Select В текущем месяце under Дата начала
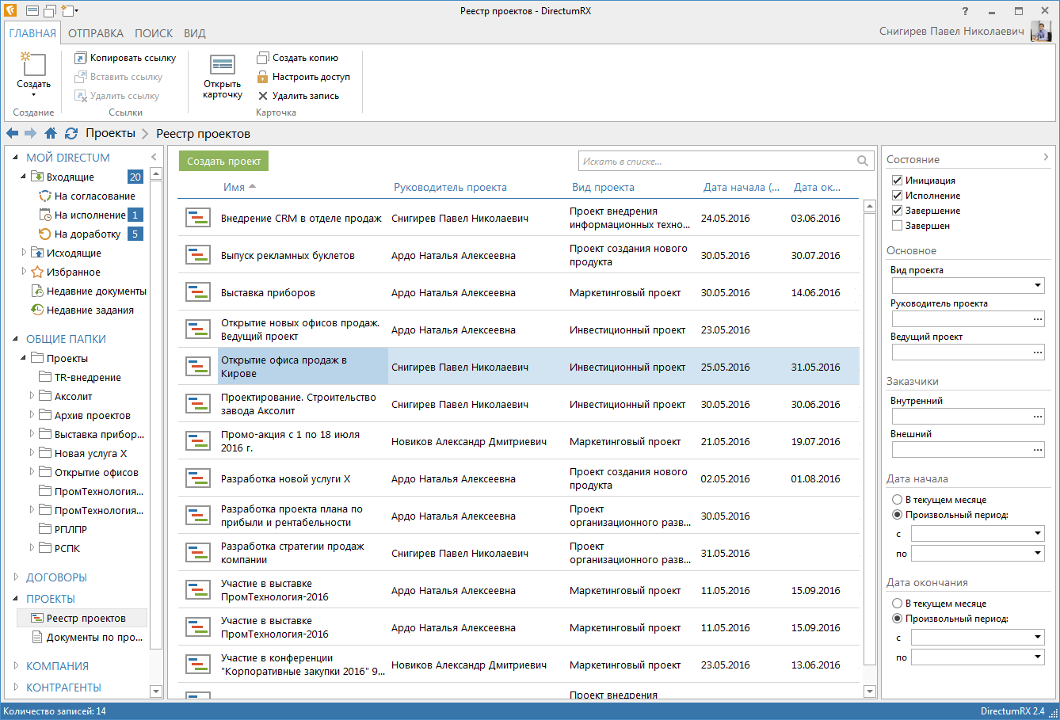 (898, 500)
